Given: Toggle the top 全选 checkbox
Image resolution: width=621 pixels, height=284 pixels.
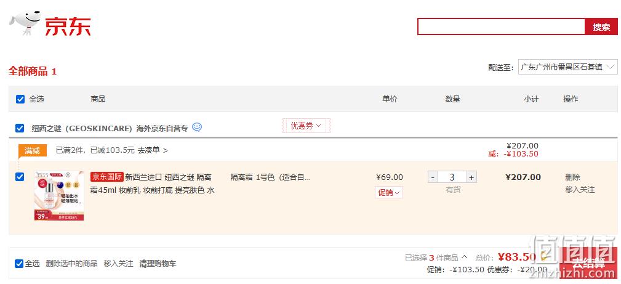Looking at the screenshot, I should click(x=20, y=99).
